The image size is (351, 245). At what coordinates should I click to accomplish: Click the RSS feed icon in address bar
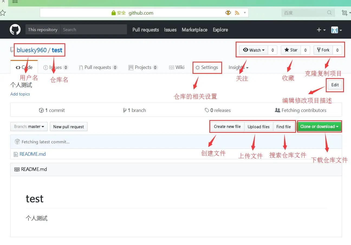[x=237, y=13]
